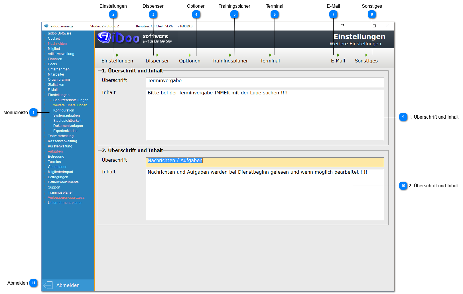The width and height of the screenshot is (463, 294).
Task: Click the Abmelden arrow icon
Action: 48,285
